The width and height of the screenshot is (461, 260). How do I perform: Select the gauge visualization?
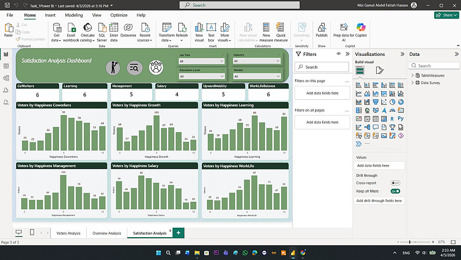(x=392, y=110)
